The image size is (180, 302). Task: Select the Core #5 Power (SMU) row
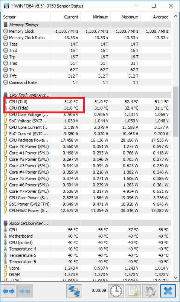[x=86, y=178]
